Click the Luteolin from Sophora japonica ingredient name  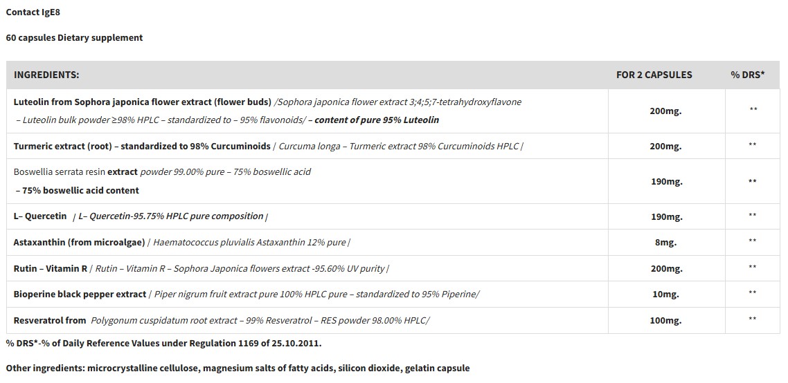coord(143,102)
